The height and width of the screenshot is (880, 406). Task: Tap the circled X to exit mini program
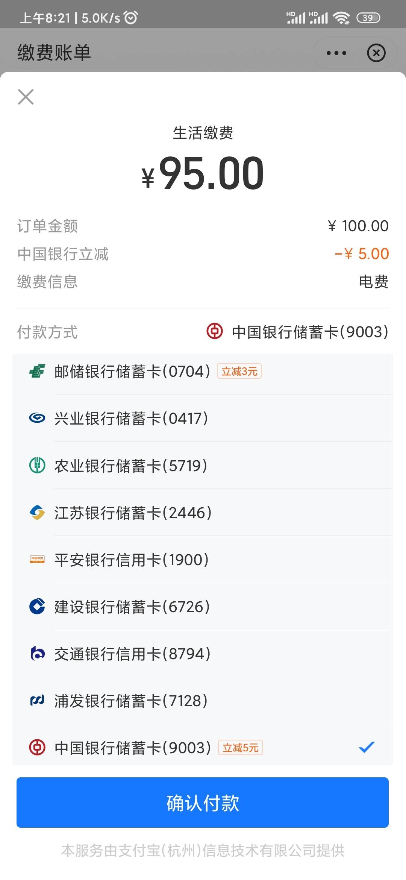376,53
